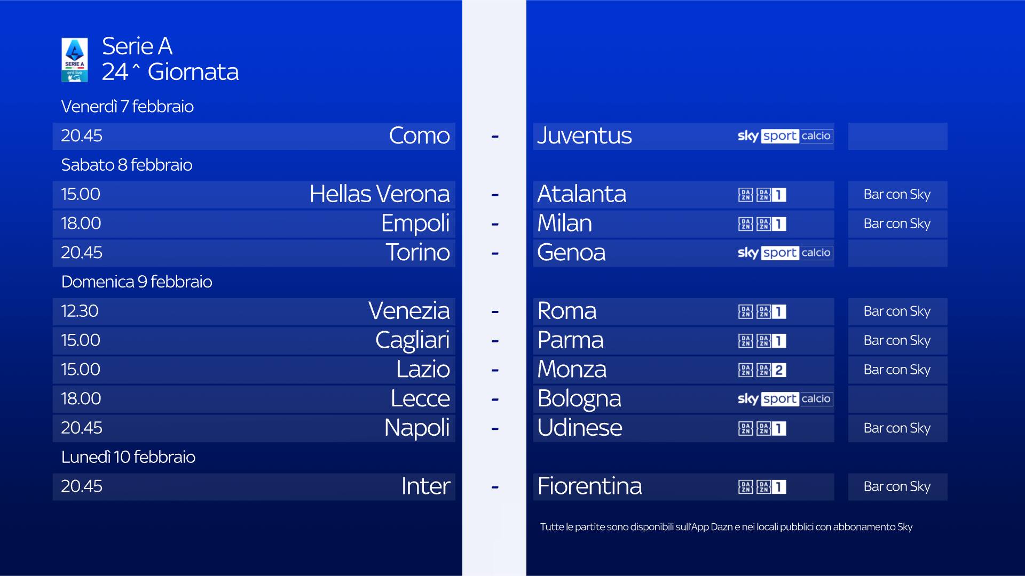Image resolution: width=1025 pixels, height=576 pixels.
Task: Click the Inter team name
Action: [425, 486]
